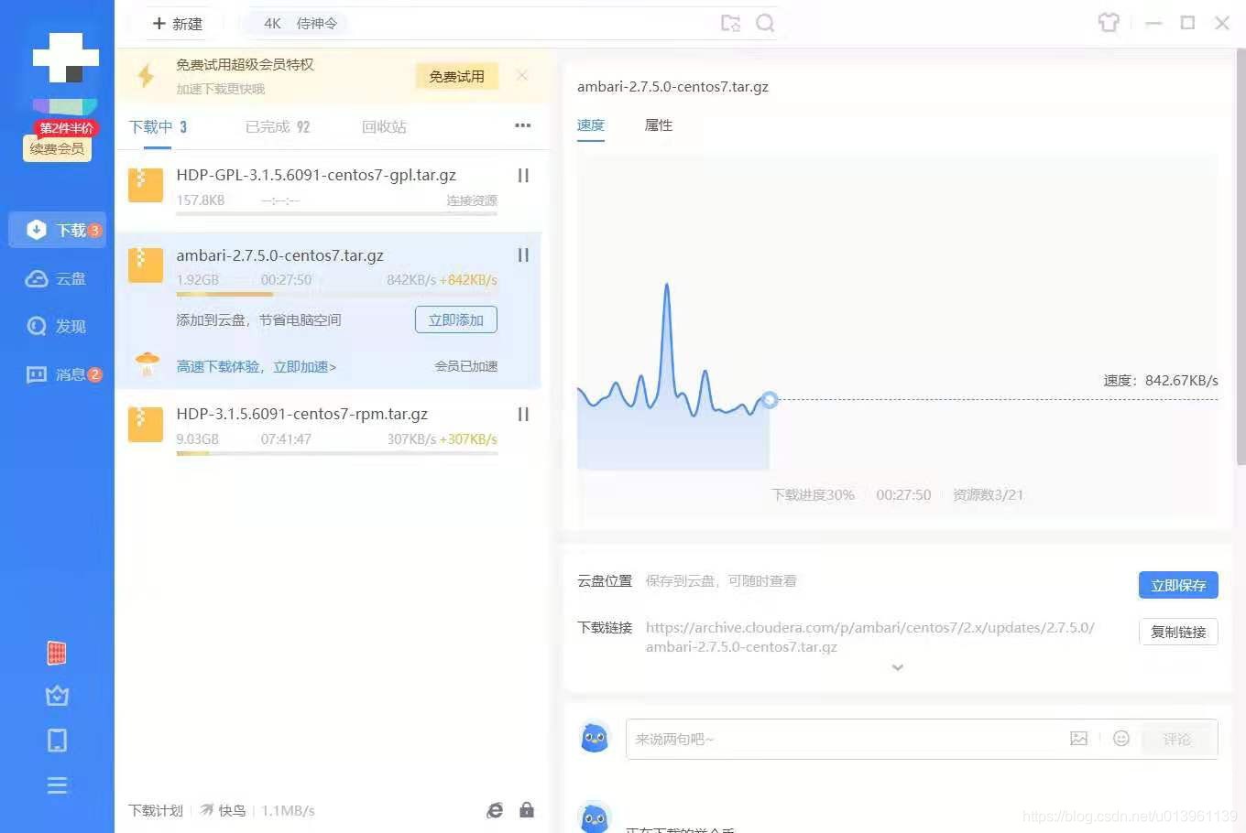This screenshot has width=1246, height=833.
Task: Open the Discover (发现) section
Action: [56, 326]
